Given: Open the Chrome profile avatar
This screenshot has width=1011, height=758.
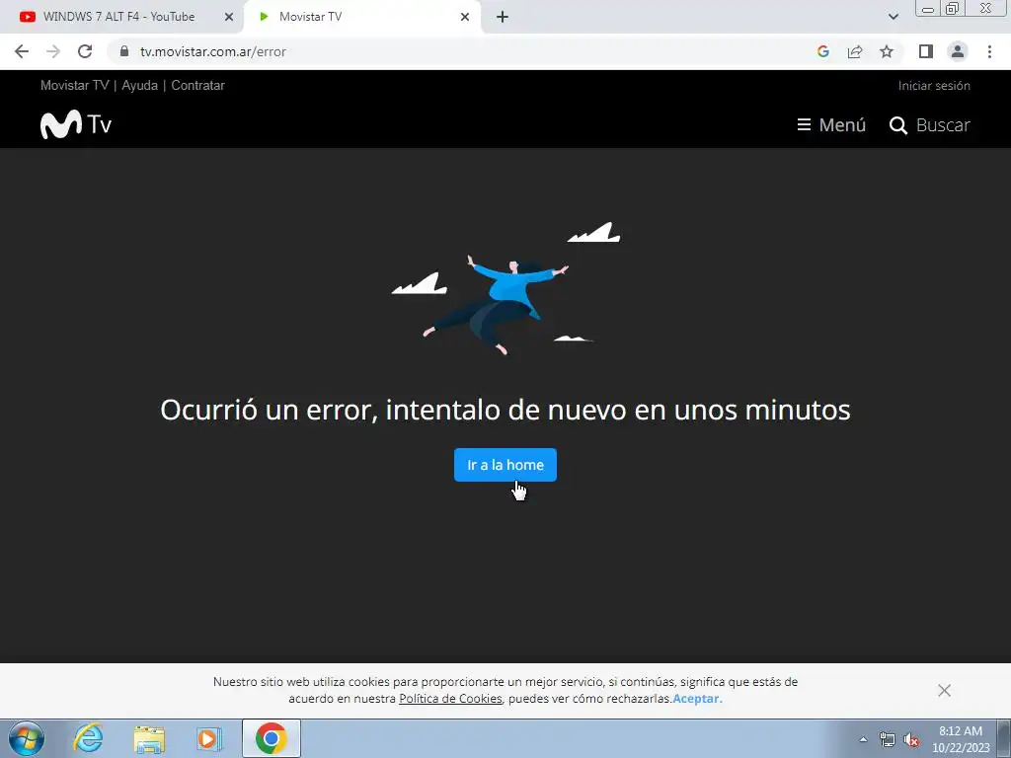Looking at the screenshot, I should [958, 51].
